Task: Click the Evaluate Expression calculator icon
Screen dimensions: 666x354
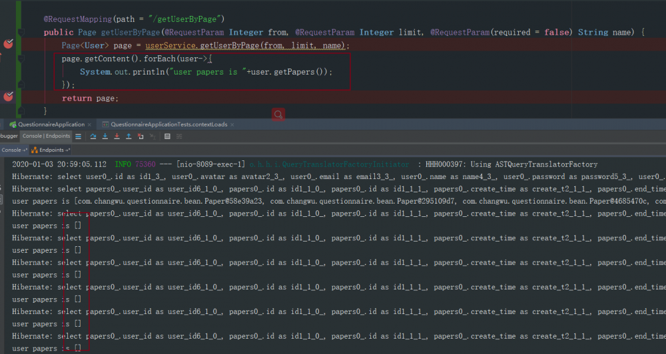Action: pyautogui.click(x=167, y=136)
